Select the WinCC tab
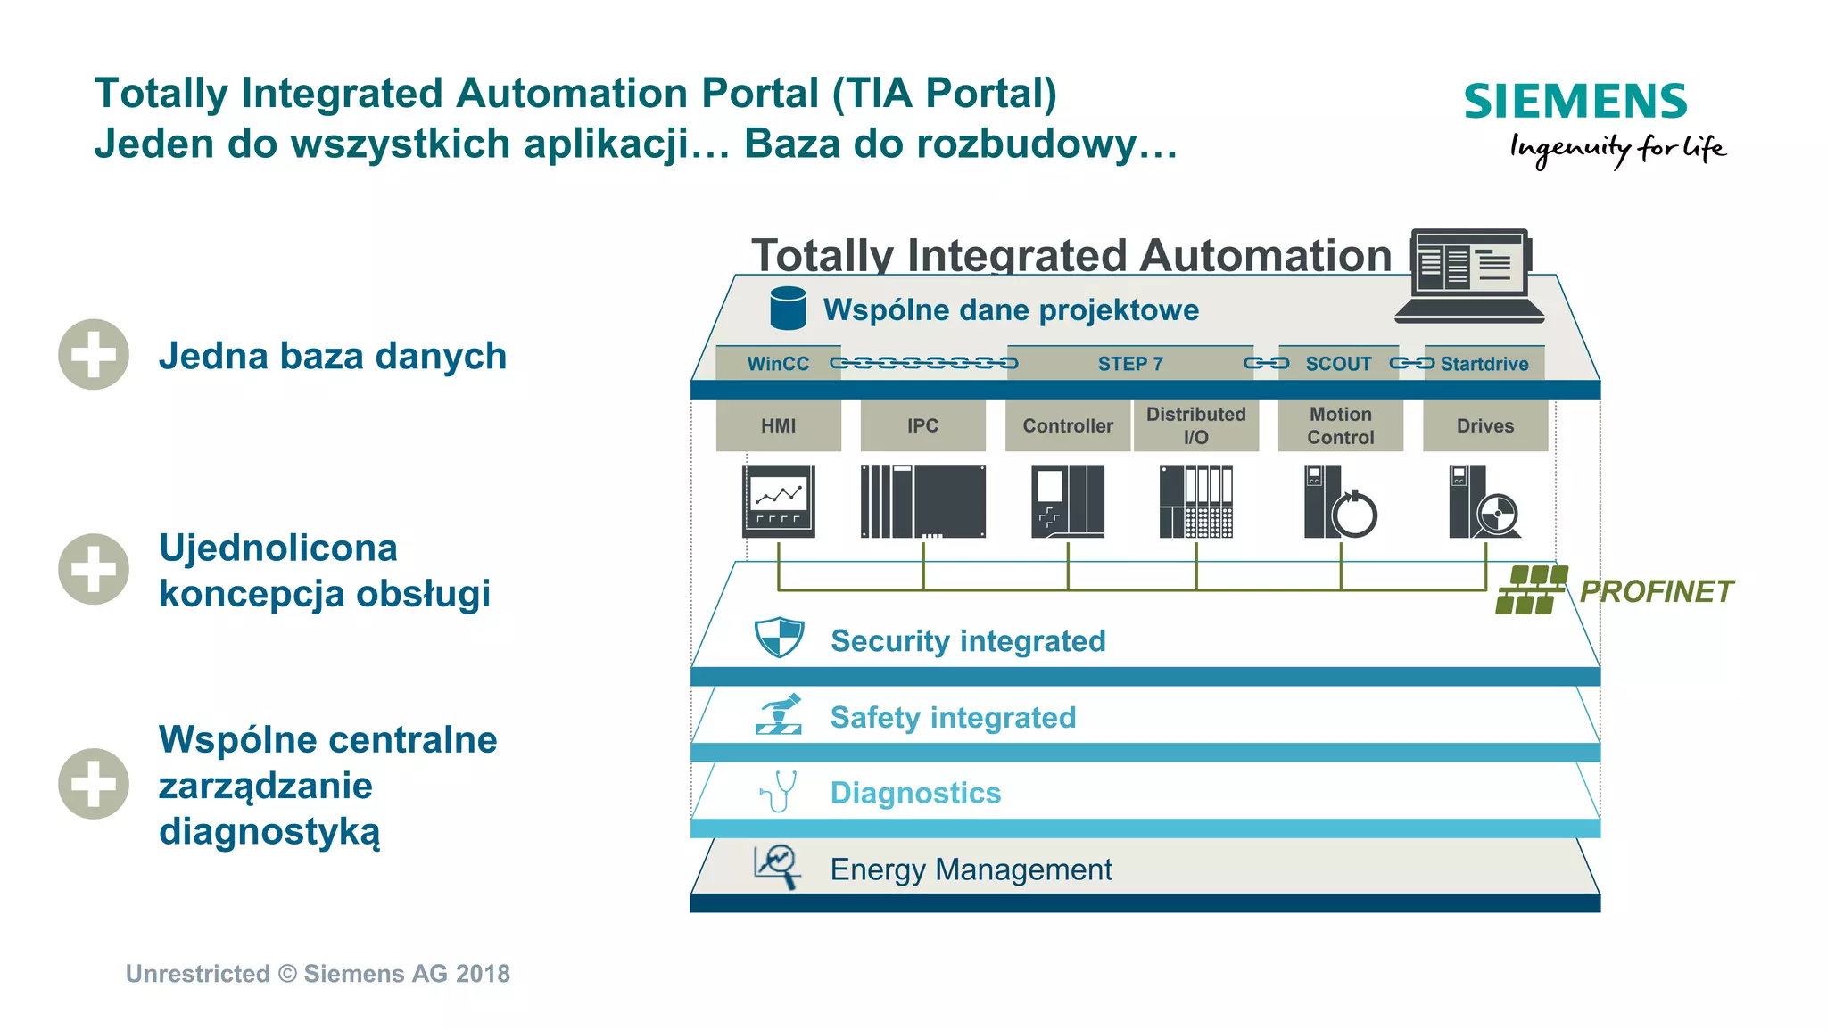 click(778, 363)
